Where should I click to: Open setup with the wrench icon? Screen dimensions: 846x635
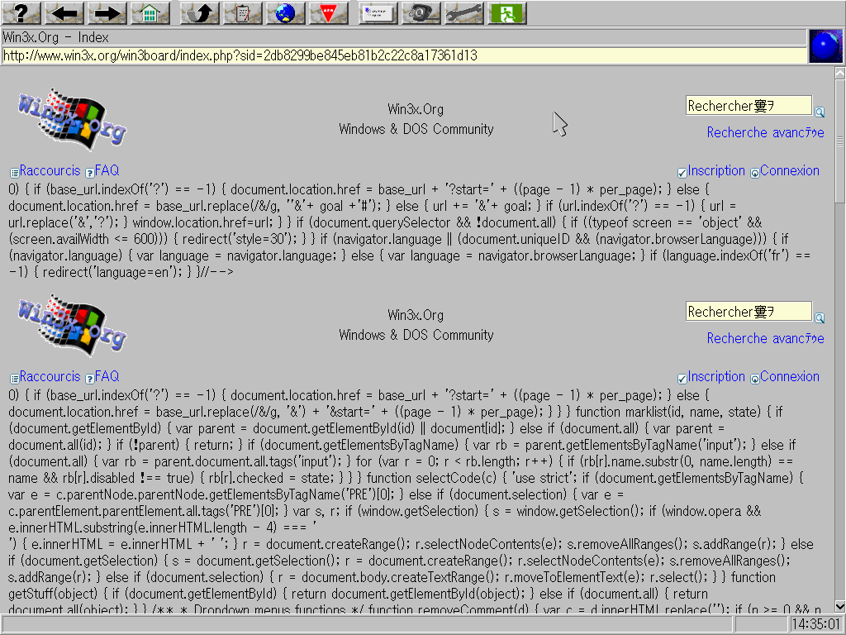[x=463, y=12]
